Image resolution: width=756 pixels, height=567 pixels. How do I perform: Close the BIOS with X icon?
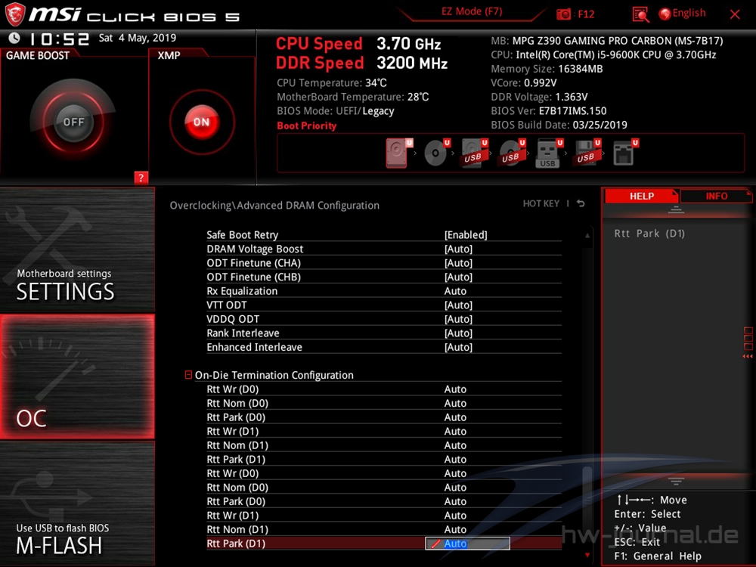tap(735, 14)
